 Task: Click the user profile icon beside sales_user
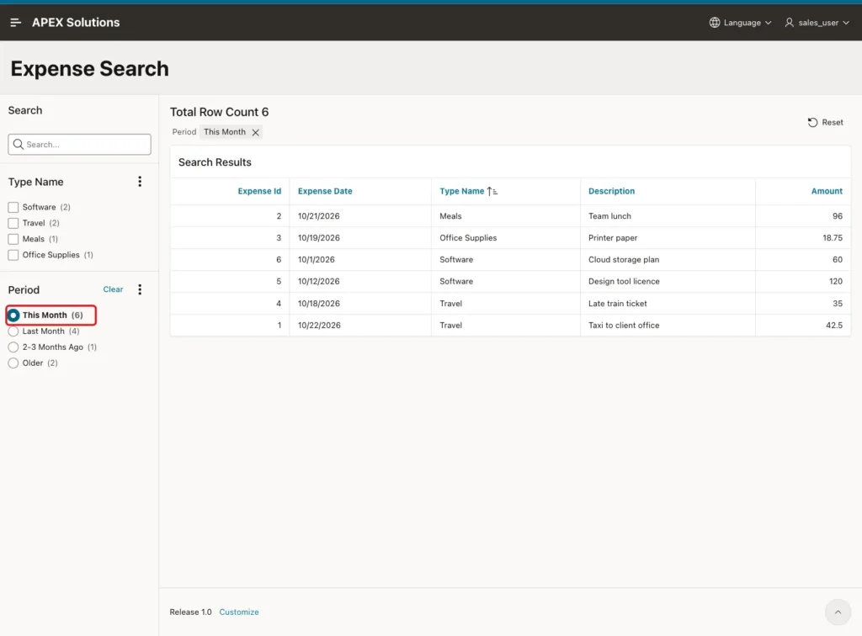point(789,23)
